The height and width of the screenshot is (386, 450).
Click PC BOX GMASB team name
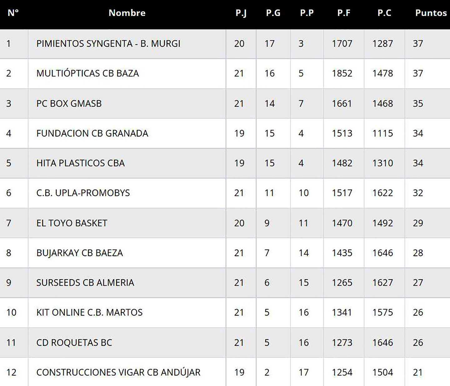coord(69,103)
